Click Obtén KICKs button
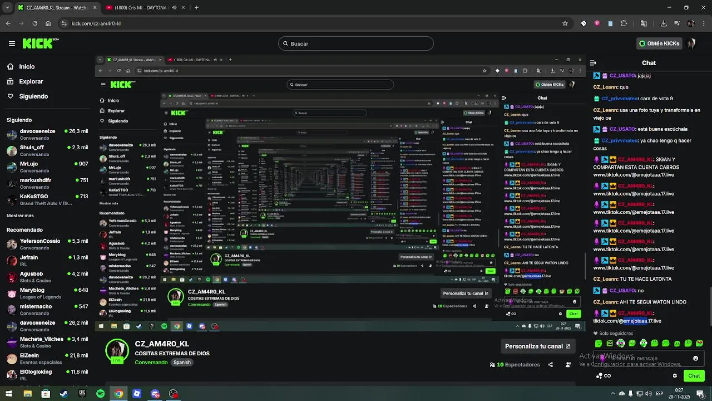This screenshot has width=712, height=401. [660, 43]
